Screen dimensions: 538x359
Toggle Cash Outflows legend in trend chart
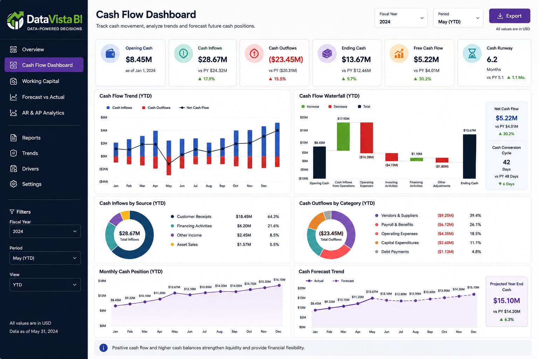click(x=156, y=108)
